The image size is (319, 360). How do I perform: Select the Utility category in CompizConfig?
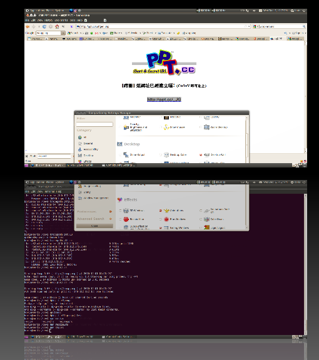84,192
